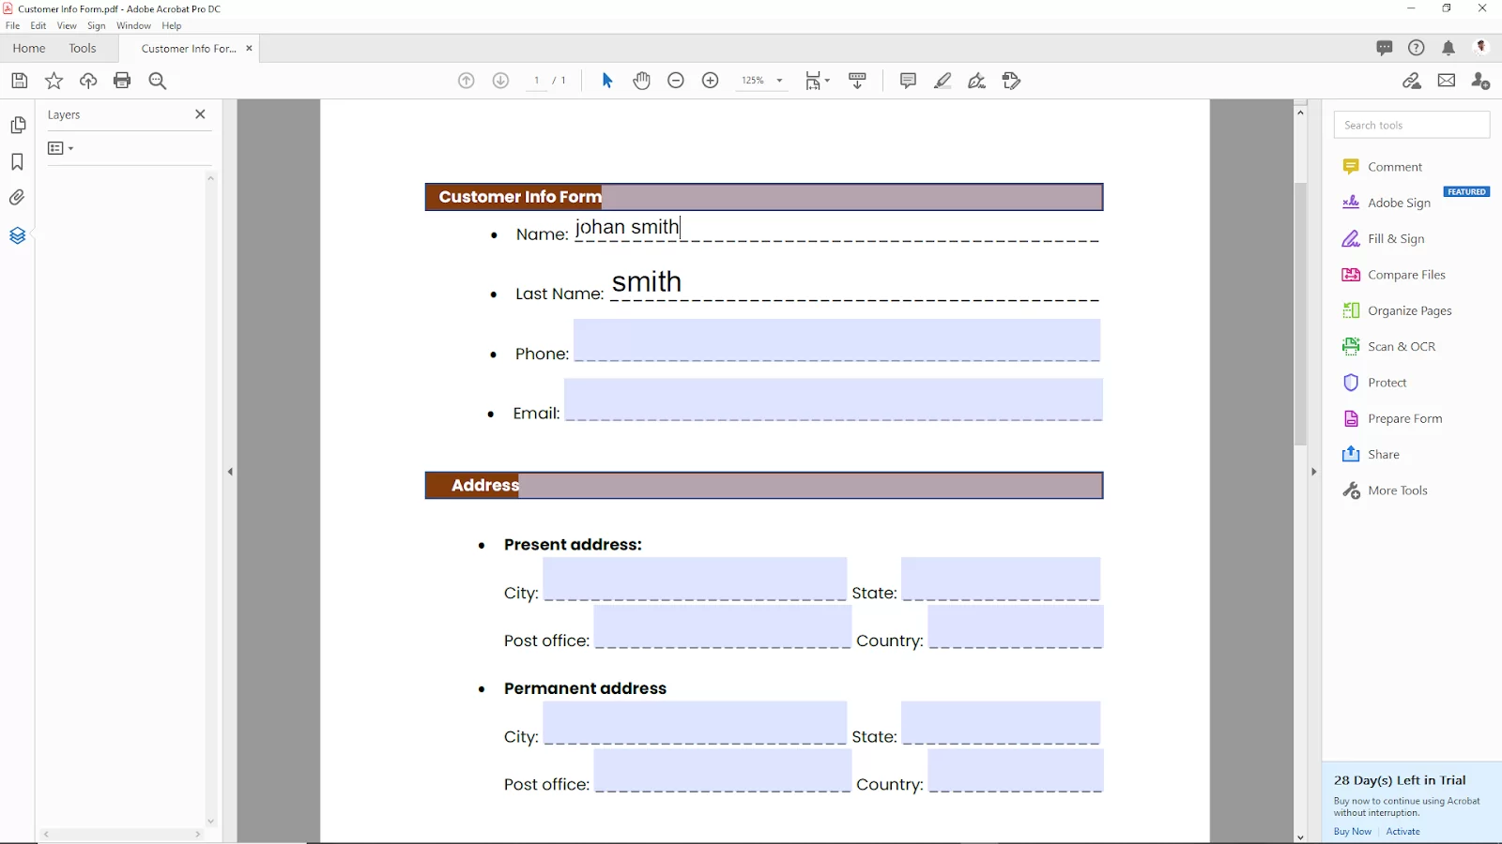Add a sticky note comment
1502x844 pixels.
pos(908,81)
